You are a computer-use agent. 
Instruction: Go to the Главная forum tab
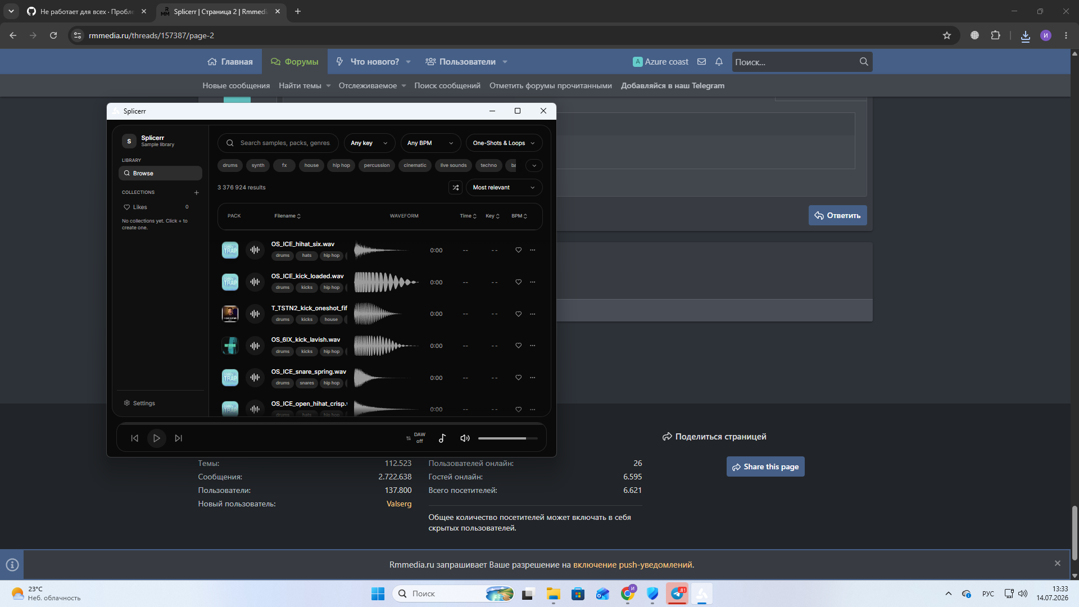pyautogui.click(x=230, y=62)
